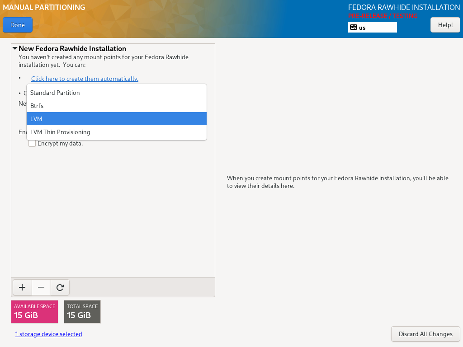Select the highlighted LVM option
This screenshot has height=347, width=463.
[117, 119]
